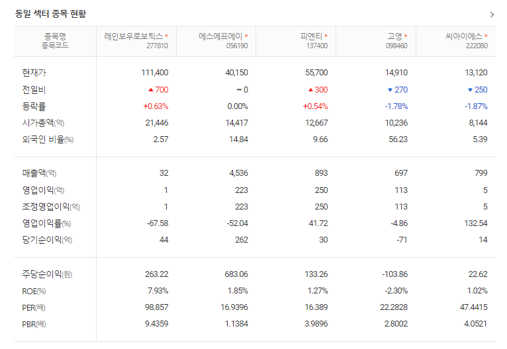Screen dimensions: 507x349
Task: Open 피엔티 stock link
Action: pyautogui.click(x=311, y=36)
